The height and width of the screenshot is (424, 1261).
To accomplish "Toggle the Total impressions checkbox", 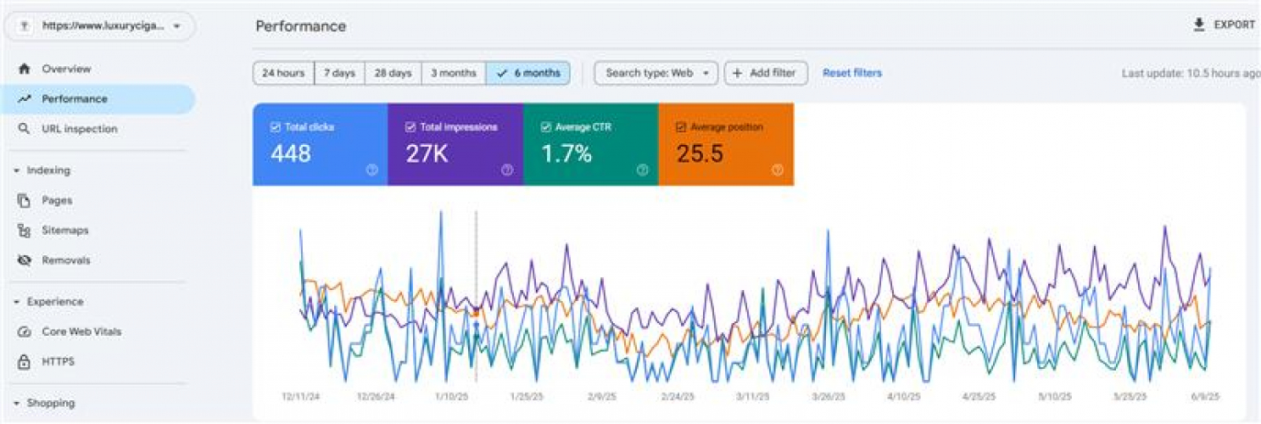I will coord(410,127).
